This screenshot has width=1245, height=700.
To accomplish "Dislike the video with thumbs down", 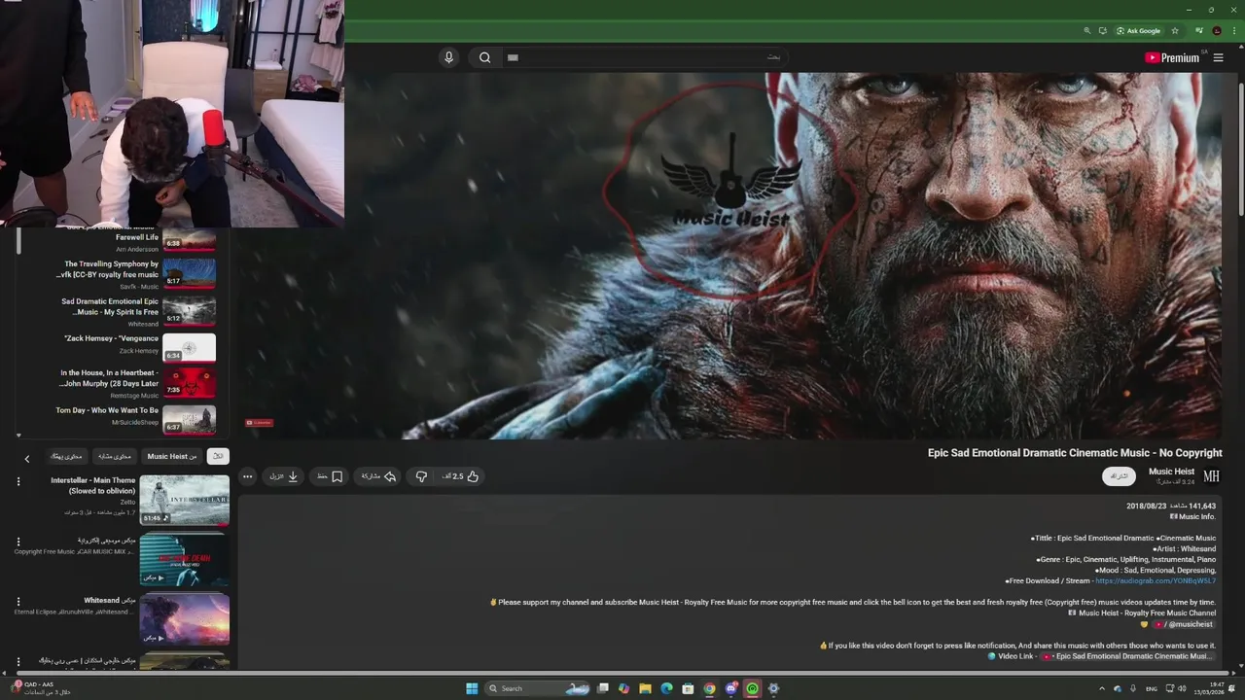I will tap(421, 476).
